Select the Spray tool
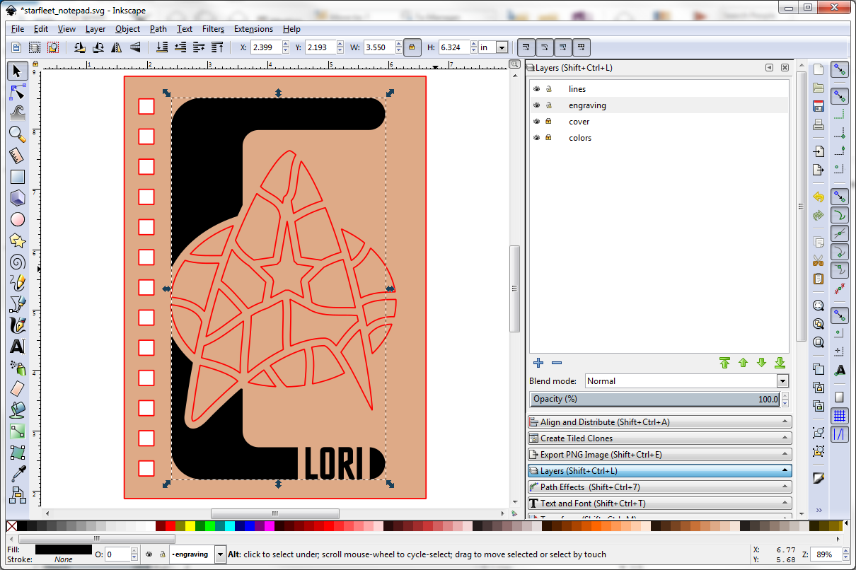The image size is (856, 570). pyautogui.click(x=18, y=368)
